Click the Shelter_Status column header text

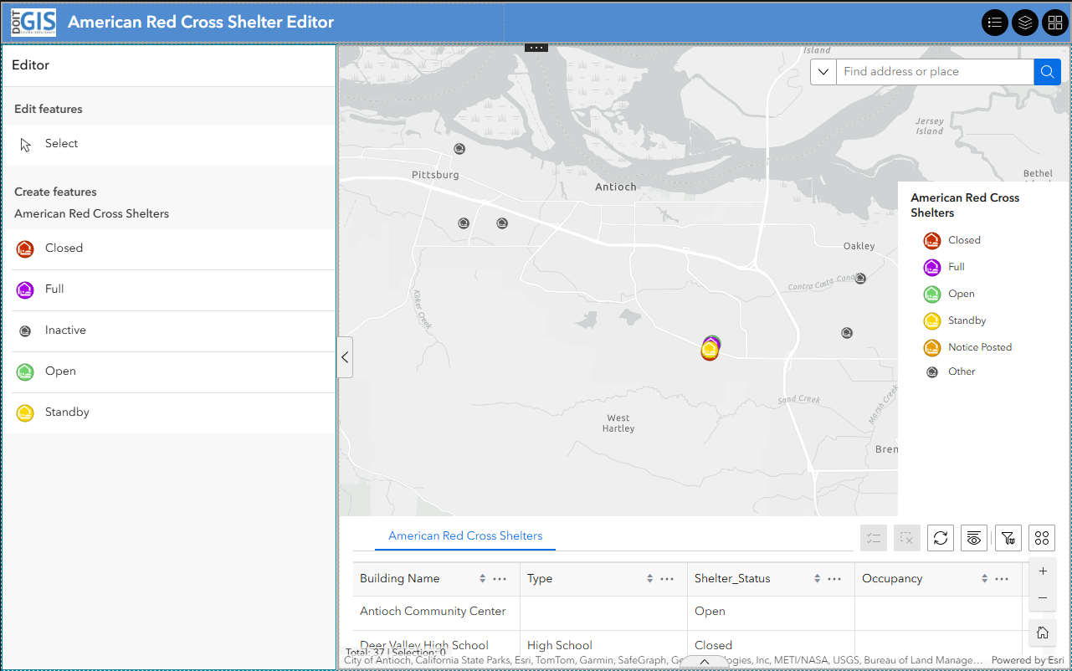[733, 579]
